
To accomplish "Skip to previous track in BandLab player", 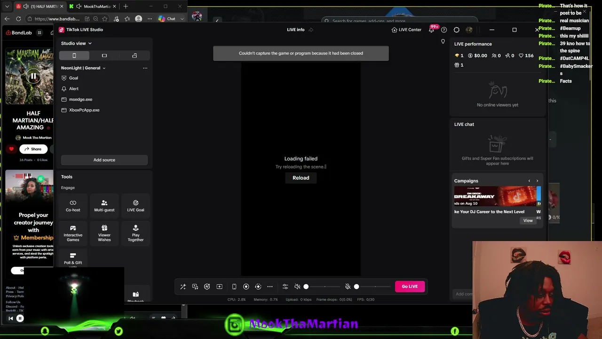I will click(x=10, y=318).
